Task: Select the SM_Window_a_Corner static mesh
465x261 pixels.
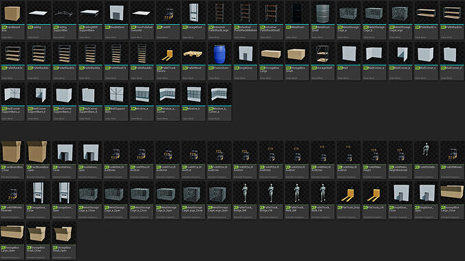Action: [x=168, y=102]
